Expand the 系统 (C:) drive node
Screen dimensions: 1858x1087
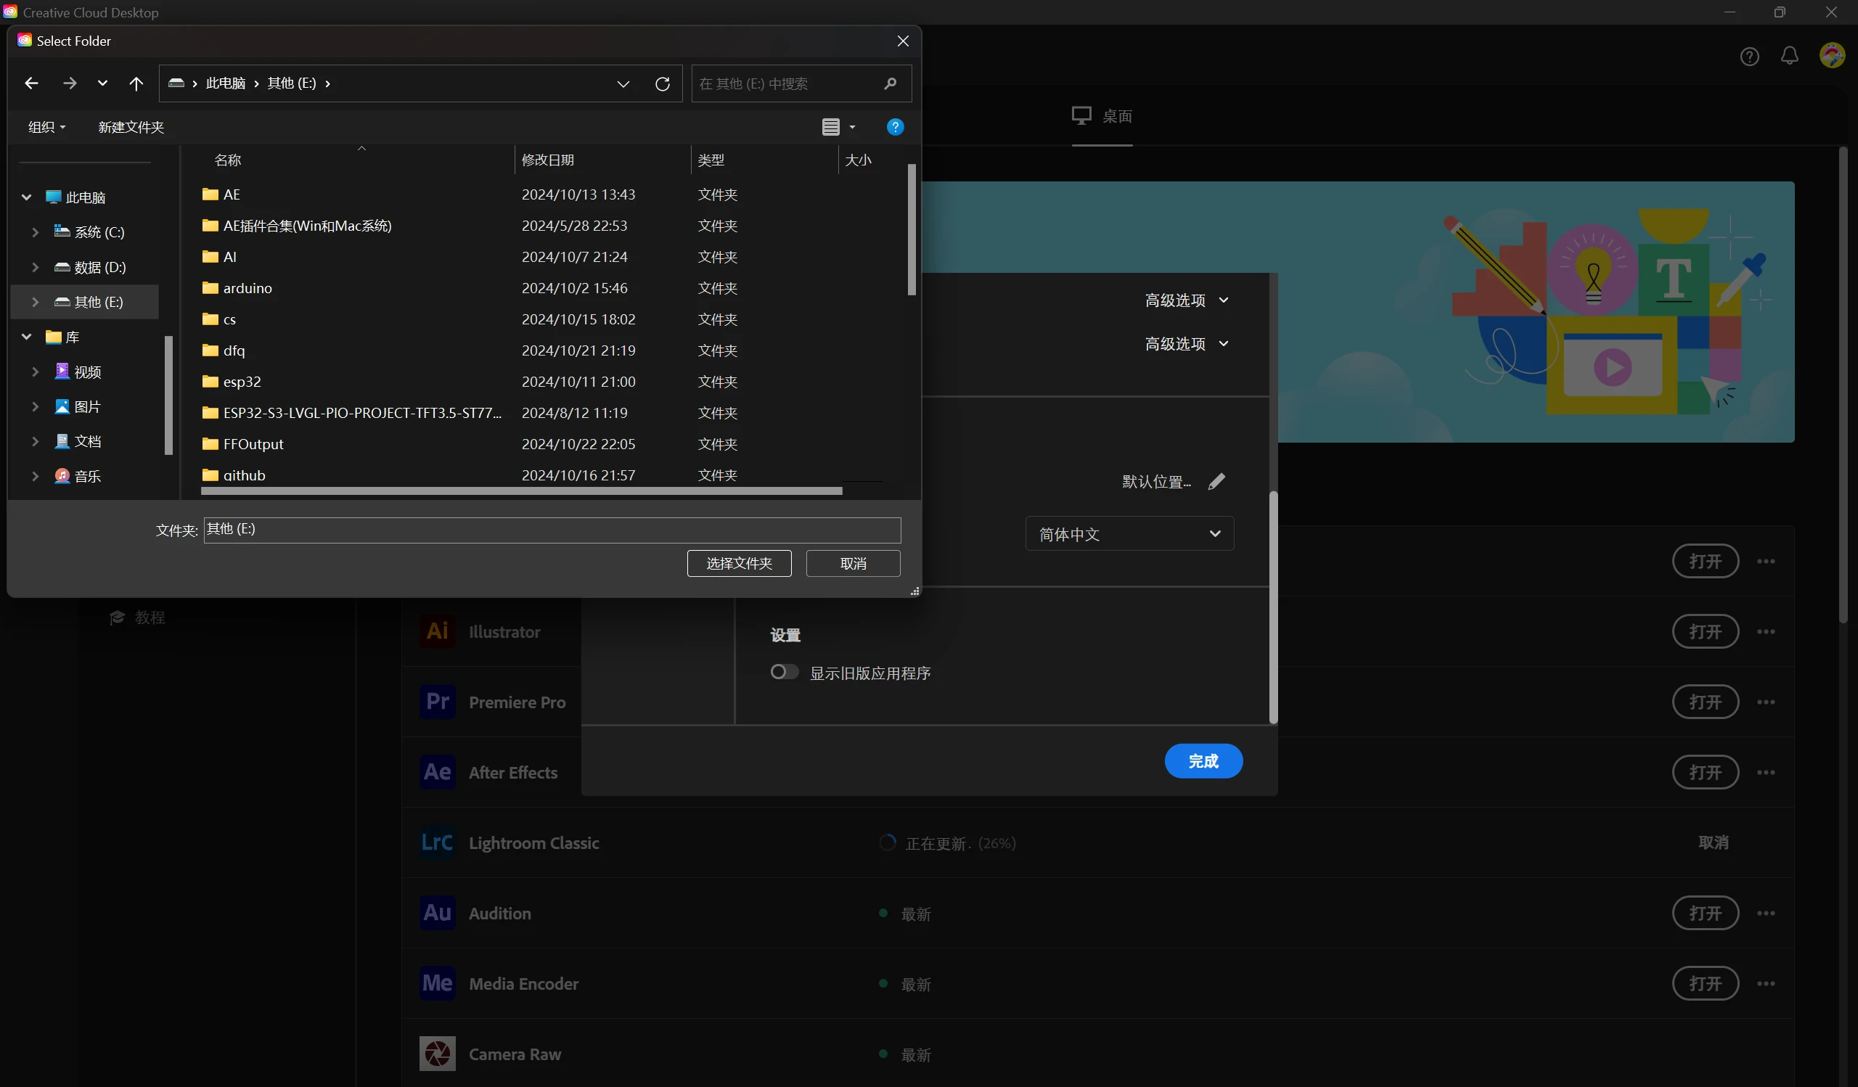(x=35, y=232)
